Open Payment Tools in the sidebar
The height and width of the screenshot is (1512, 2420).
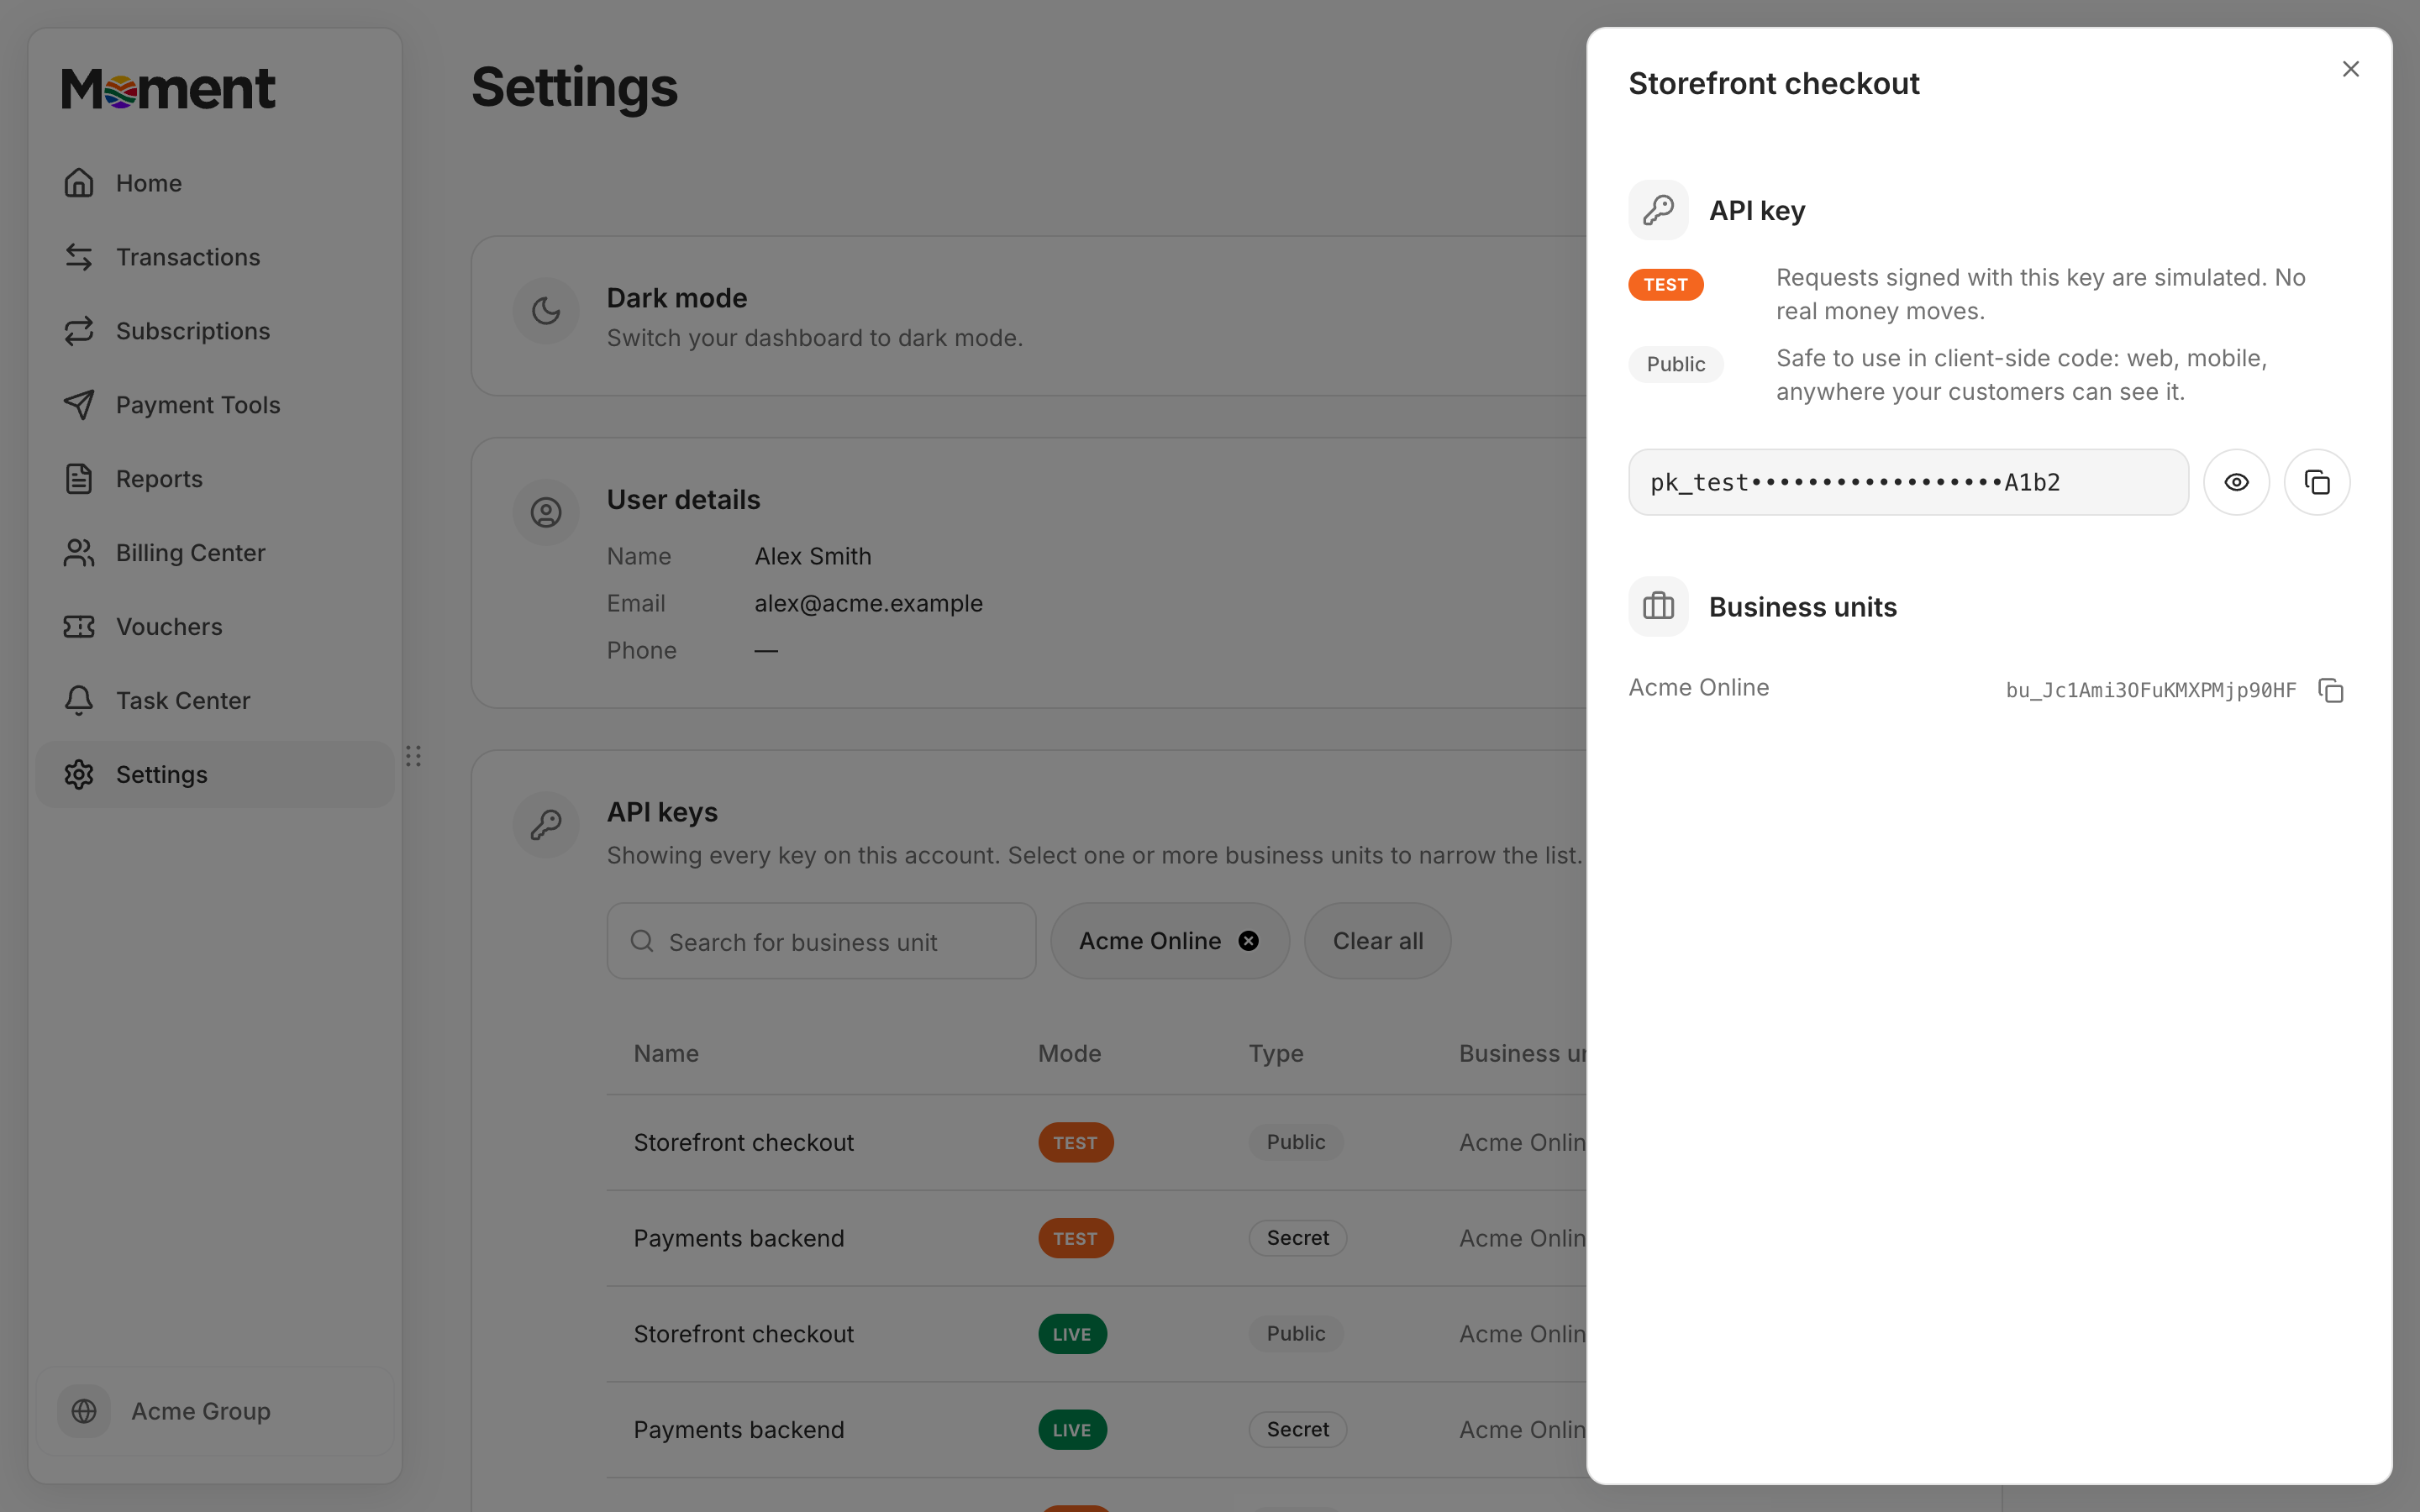coord(214,405)
